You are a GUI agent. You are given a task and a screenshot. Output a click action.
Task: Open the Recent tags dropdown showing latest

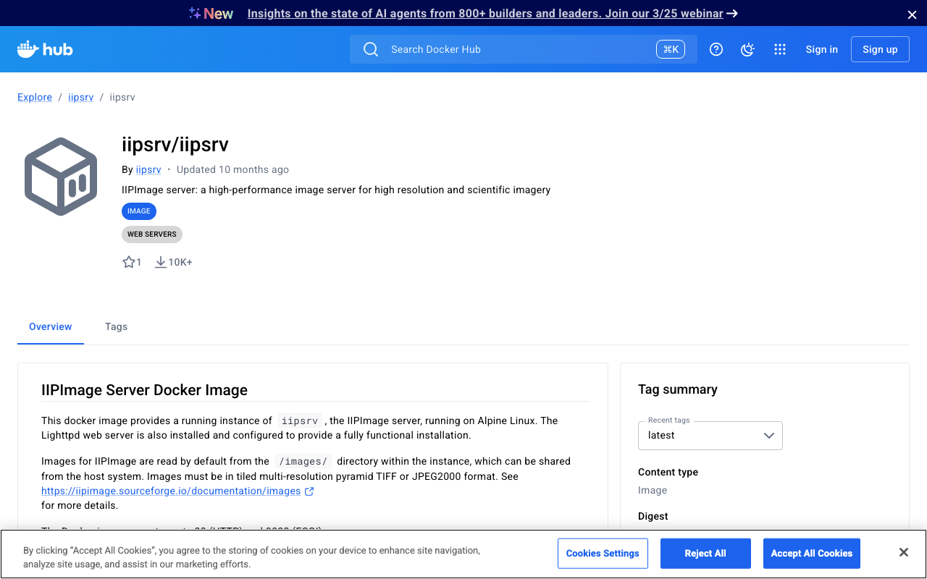(x=710, y=435)
